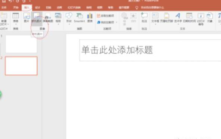
Task: Insert 日期和时间 date and time
Action: click(189, 18)
